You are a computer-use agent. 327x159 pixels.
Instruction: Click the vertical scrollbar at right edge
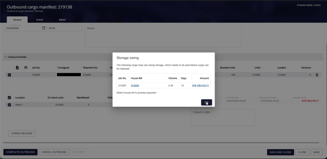(326, 94)
